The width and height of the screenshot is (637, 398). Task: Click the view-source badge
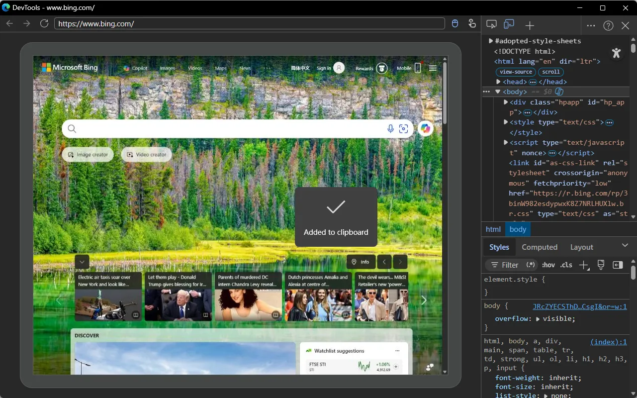[516, 72]
